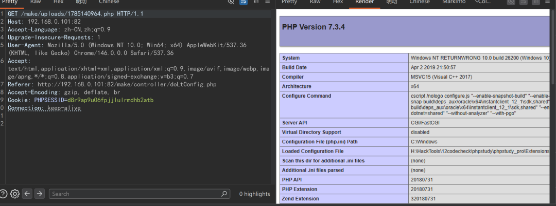Click the 'Virtual Directory Support' label
Viewport: 556px width, 206px height.
[311, 132]
